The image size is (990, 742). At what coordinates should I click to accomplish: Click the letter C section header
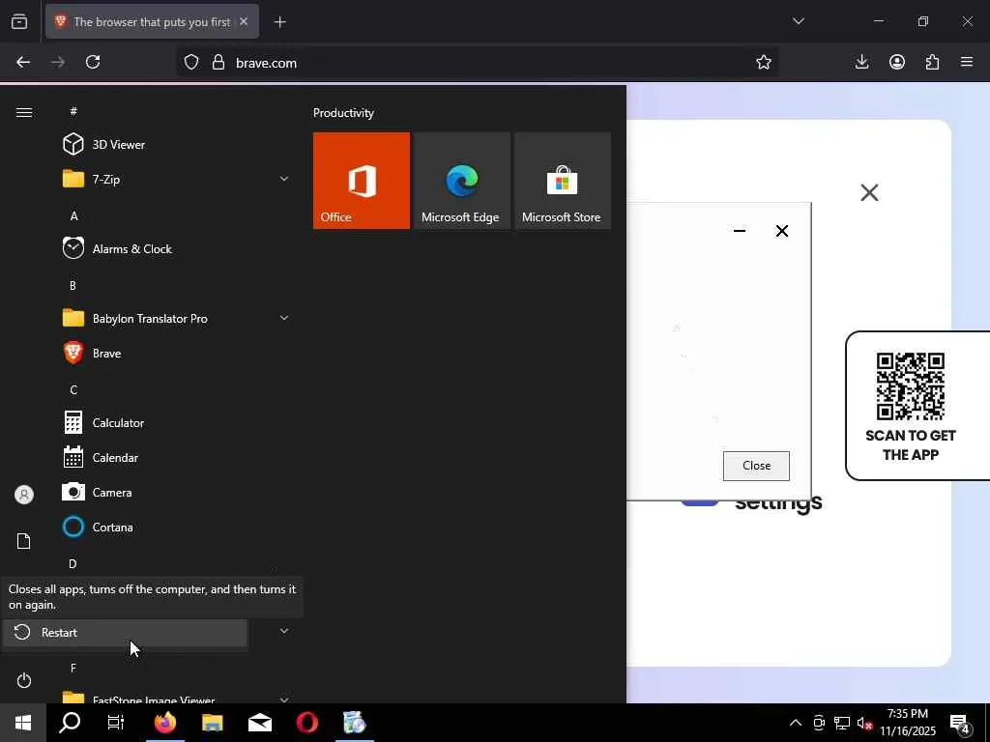click(x=73, y=390)
